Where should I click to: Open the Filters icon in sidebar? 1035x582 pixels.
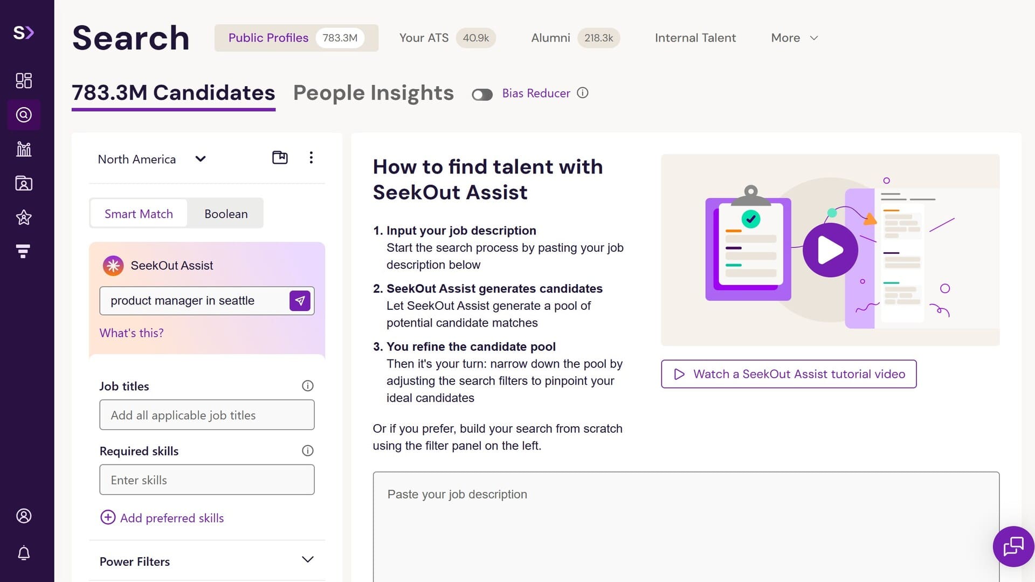(24, 251)
